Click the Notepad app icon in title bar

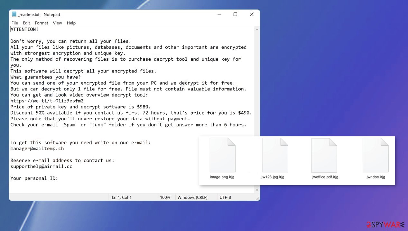14,14
